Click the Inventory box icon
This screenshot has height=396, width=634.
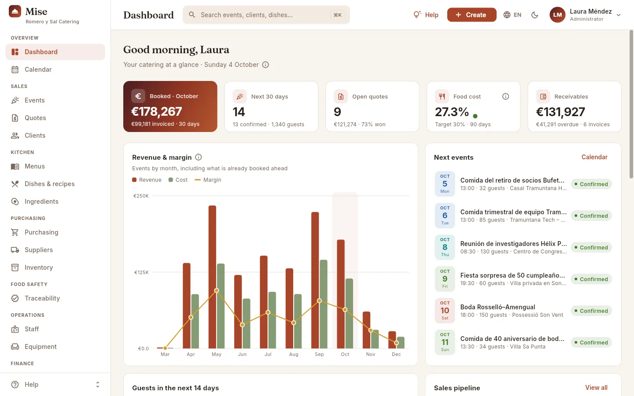coord(15,268)
